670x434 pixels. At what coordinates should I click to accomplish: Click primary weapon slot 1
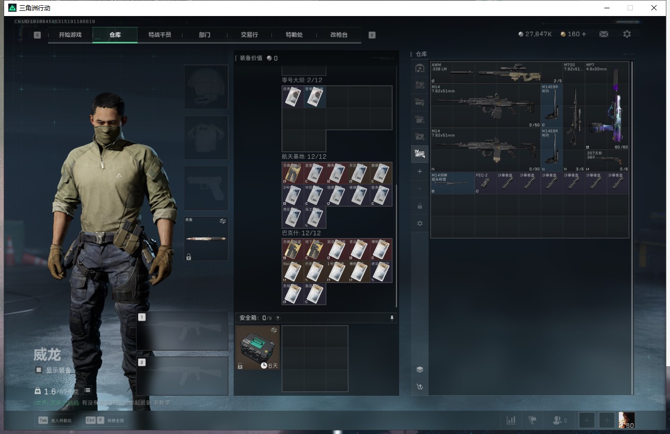(182, 331)
